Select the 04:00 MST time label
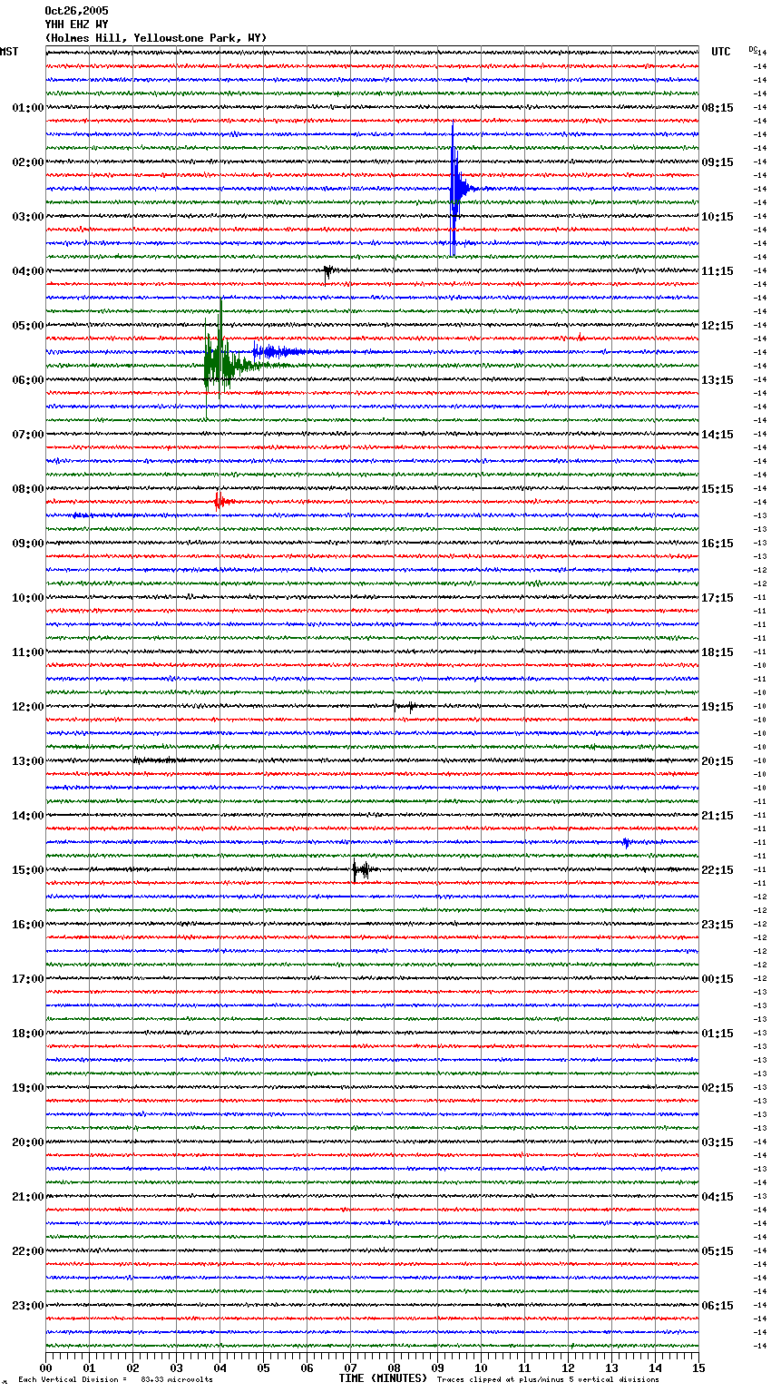The image size is (771, 1392). (x=27, y=271)
